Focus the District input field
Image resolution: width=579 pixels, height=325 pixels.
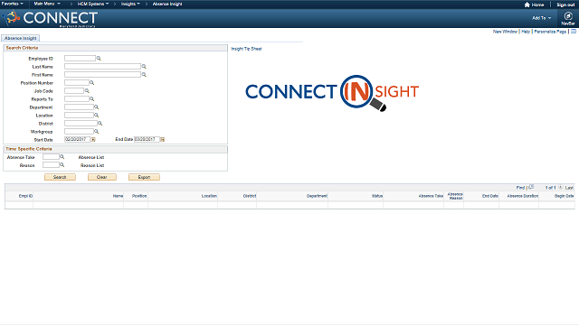(81, 123)
